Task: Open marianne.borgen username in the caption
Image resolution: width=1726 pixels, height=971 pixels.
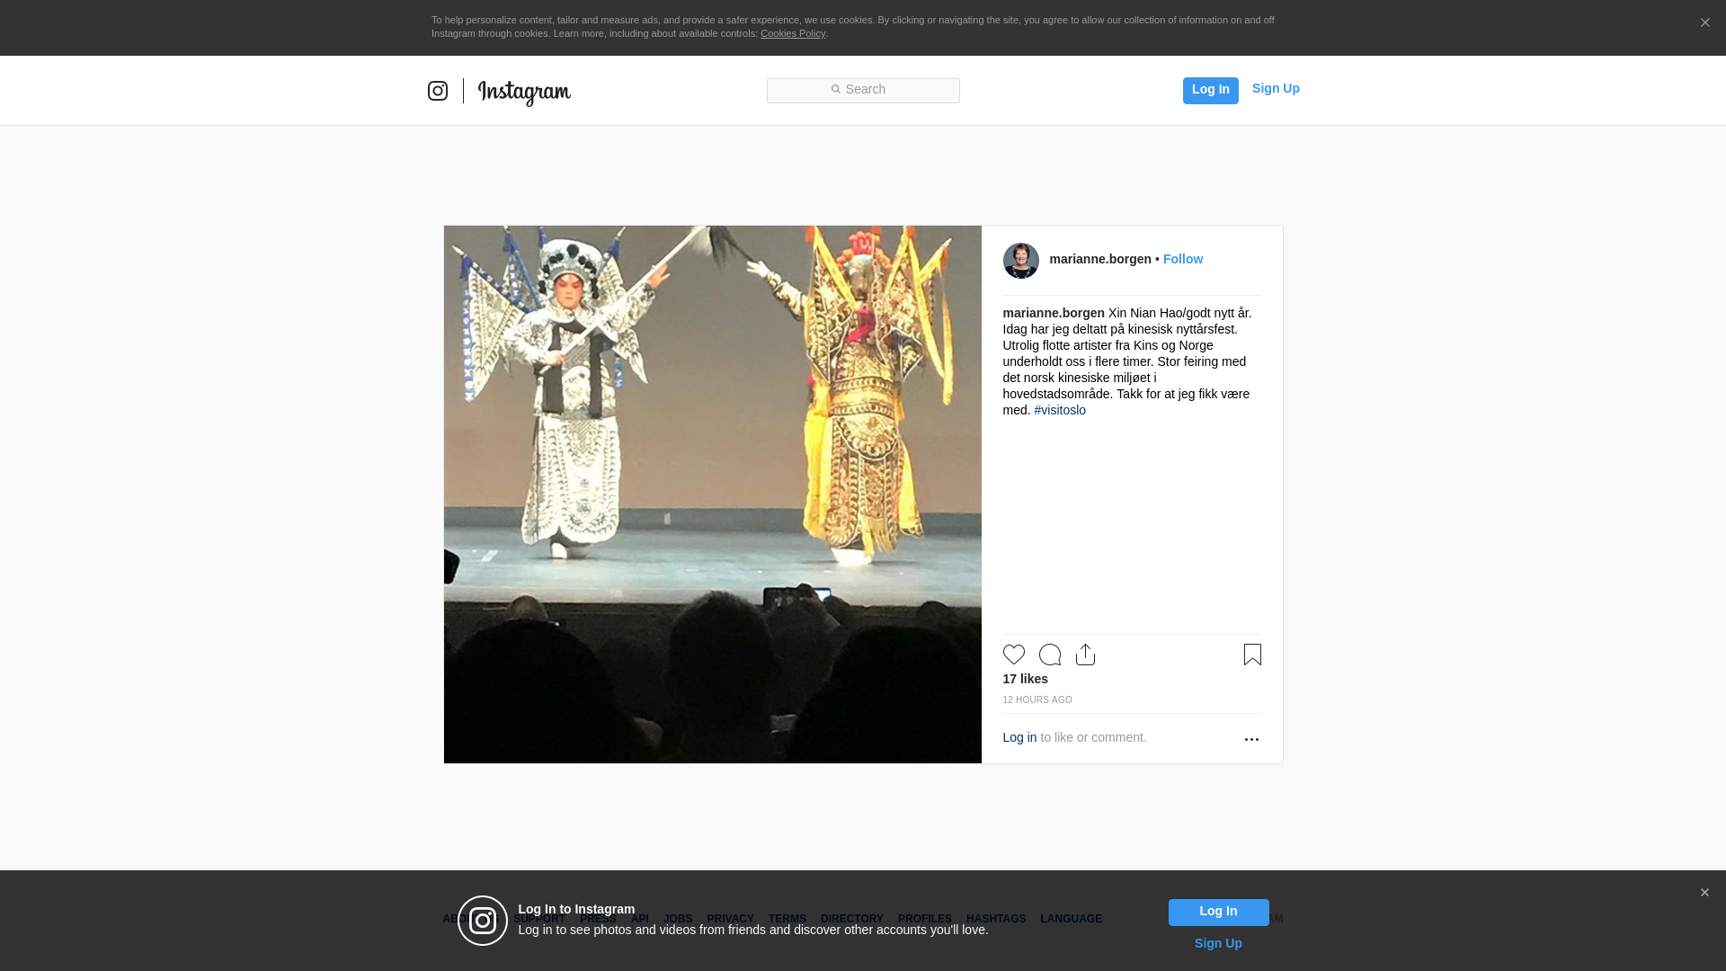Action: tap(1054, 313)
